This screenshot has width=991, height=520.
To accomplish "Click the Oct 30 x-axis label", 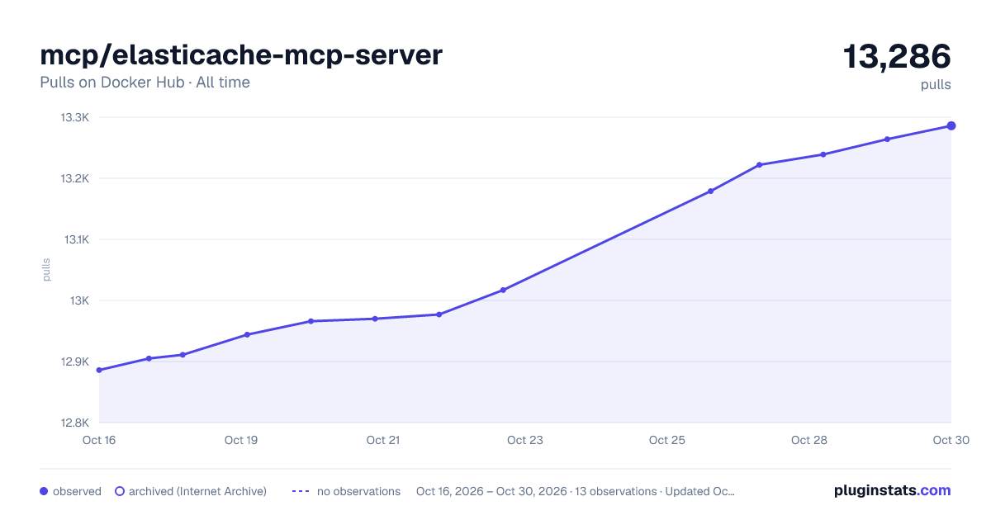I will pyautogui.click(x=950, y=440).
